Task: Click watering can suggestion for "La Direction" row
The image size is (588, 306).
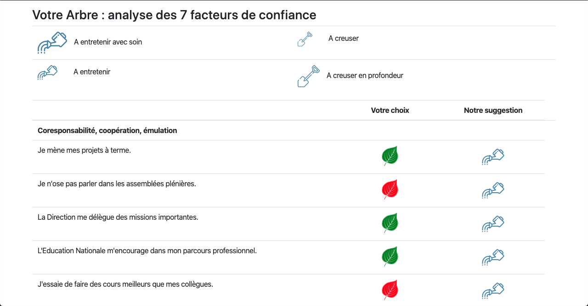Action: pos(493,224)
